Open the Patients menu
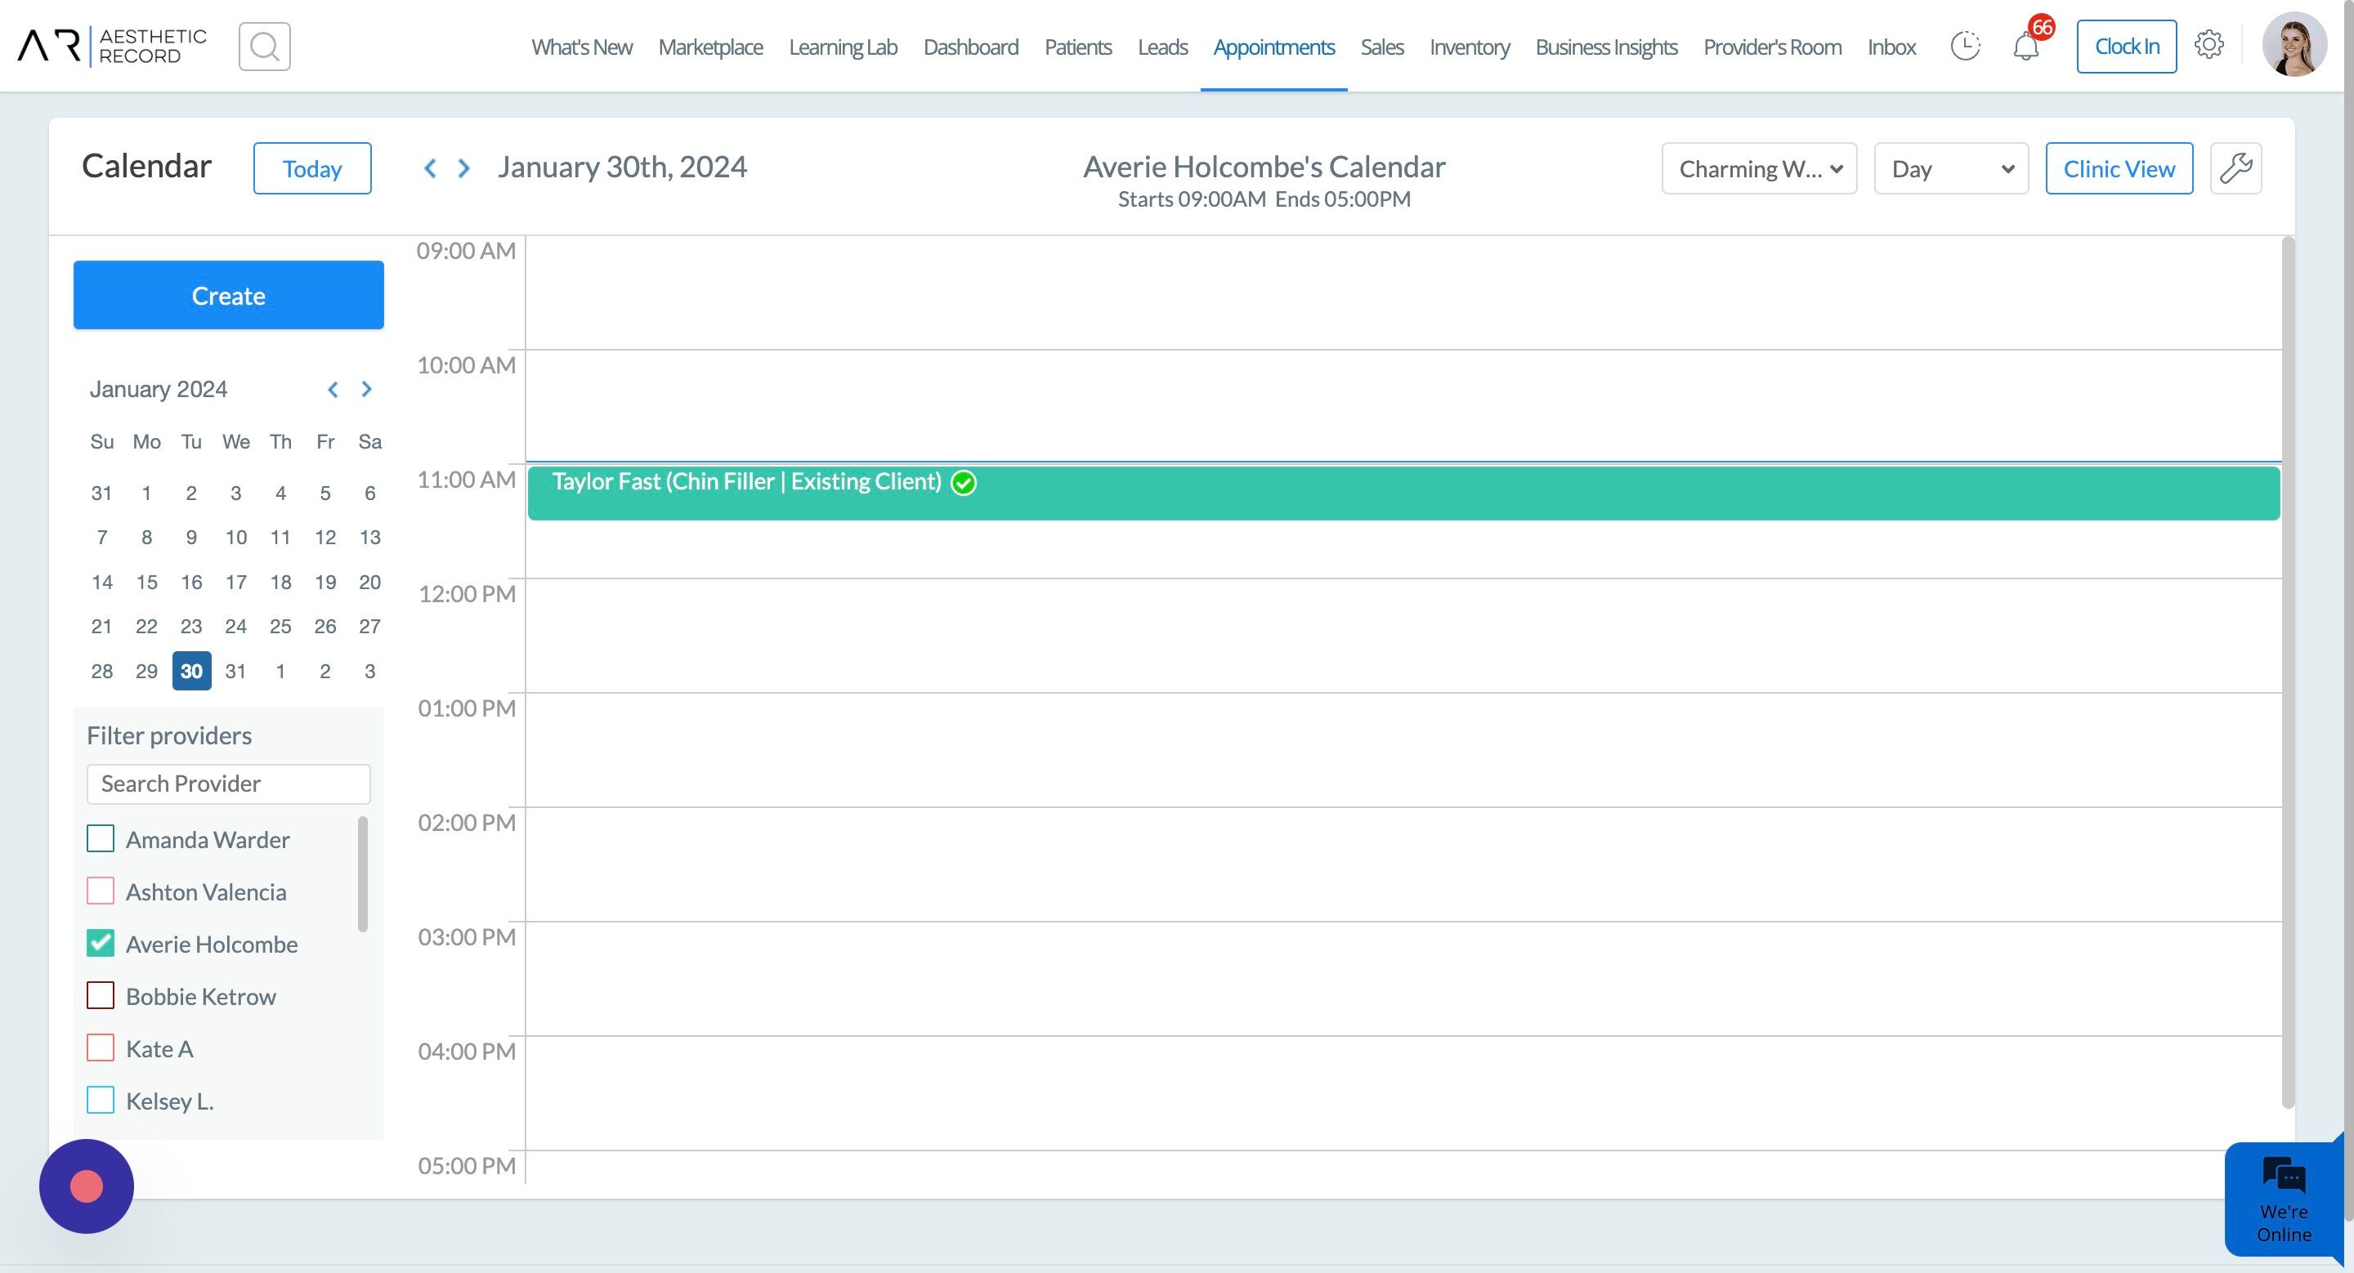This screenshot has width=2354, height=1273. click(x=1077, y=47)
